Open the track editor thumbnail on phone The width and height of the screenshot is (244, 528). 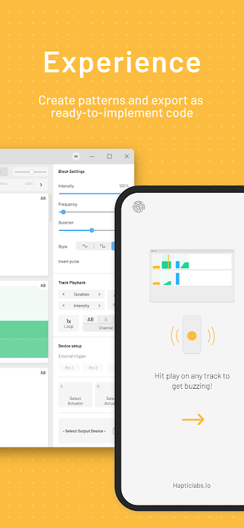pyautogui.click(x=192, y=275)
